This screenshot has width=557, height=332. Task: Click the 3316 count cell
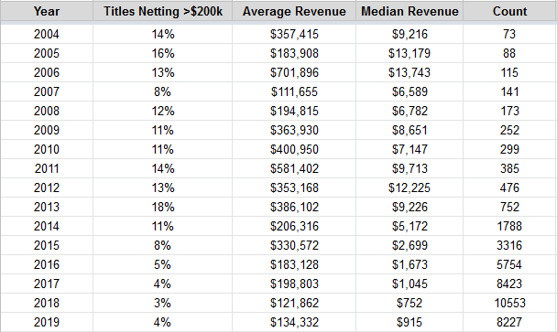[509, 245]
